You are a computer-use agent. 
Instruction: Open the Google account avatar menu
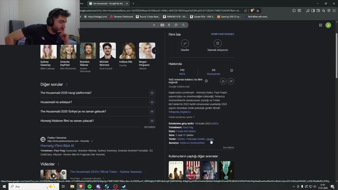(x=328, y=25)
